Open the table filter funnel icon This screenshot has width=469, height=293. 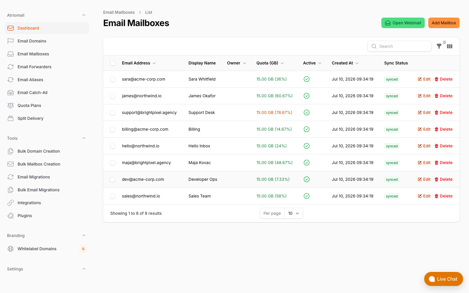439,46
